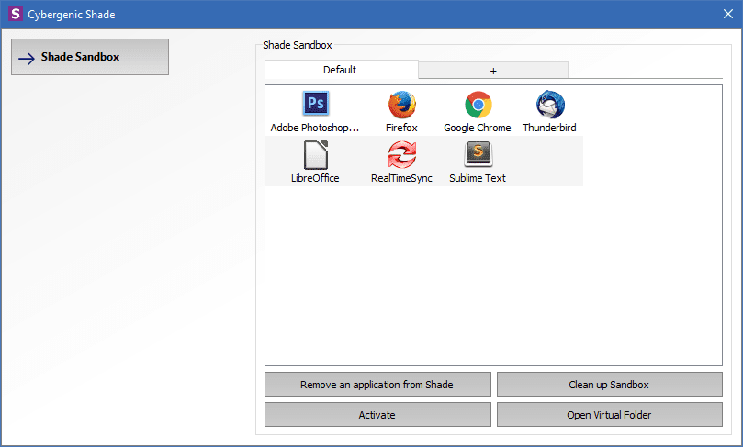The image size is (743, 447).
Task: Click the Clean up Sandbox button
Action: pyautogui.click(x=610, y=384)
